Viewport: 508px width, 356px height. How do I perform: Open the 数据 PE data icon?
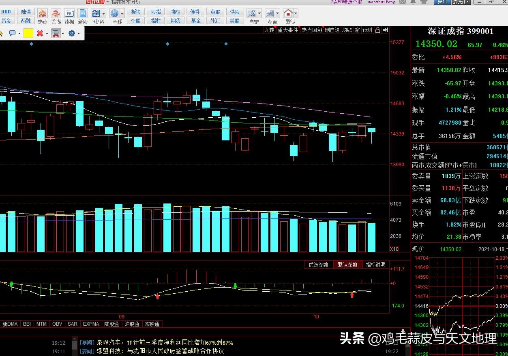pyautogui.click(x=69, y=13)
